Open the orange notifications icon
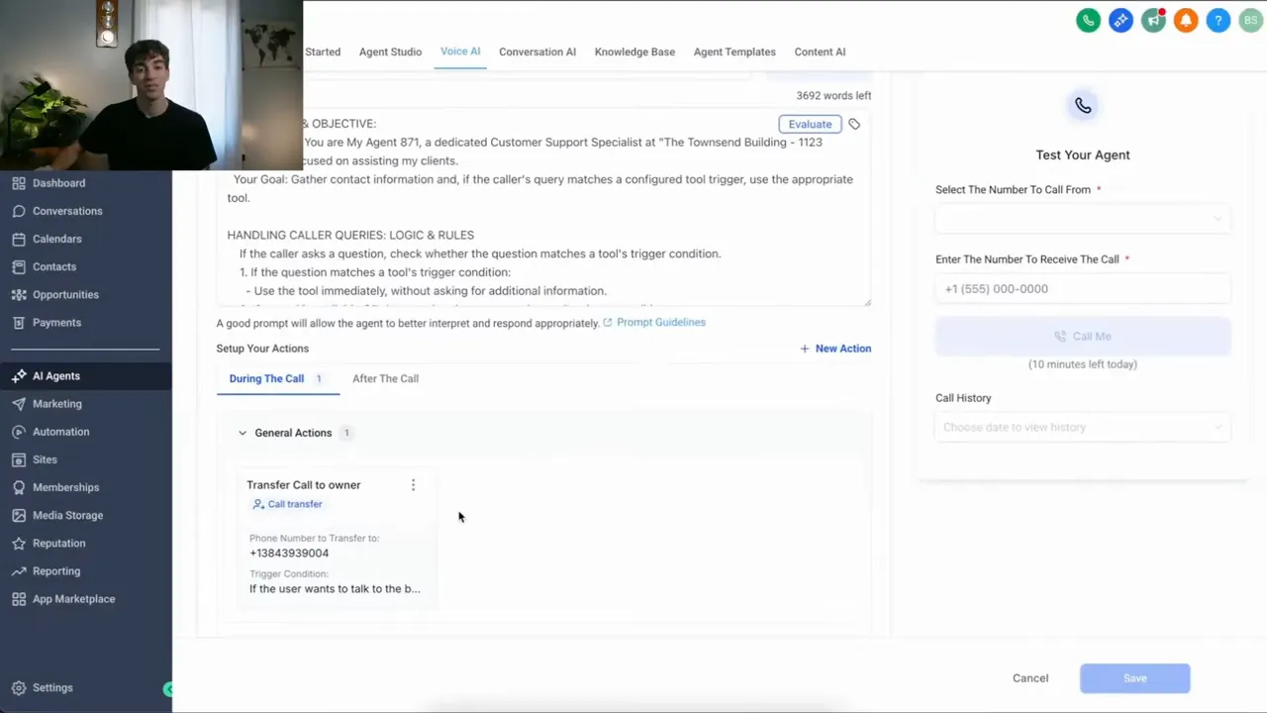 (1186, 20)
